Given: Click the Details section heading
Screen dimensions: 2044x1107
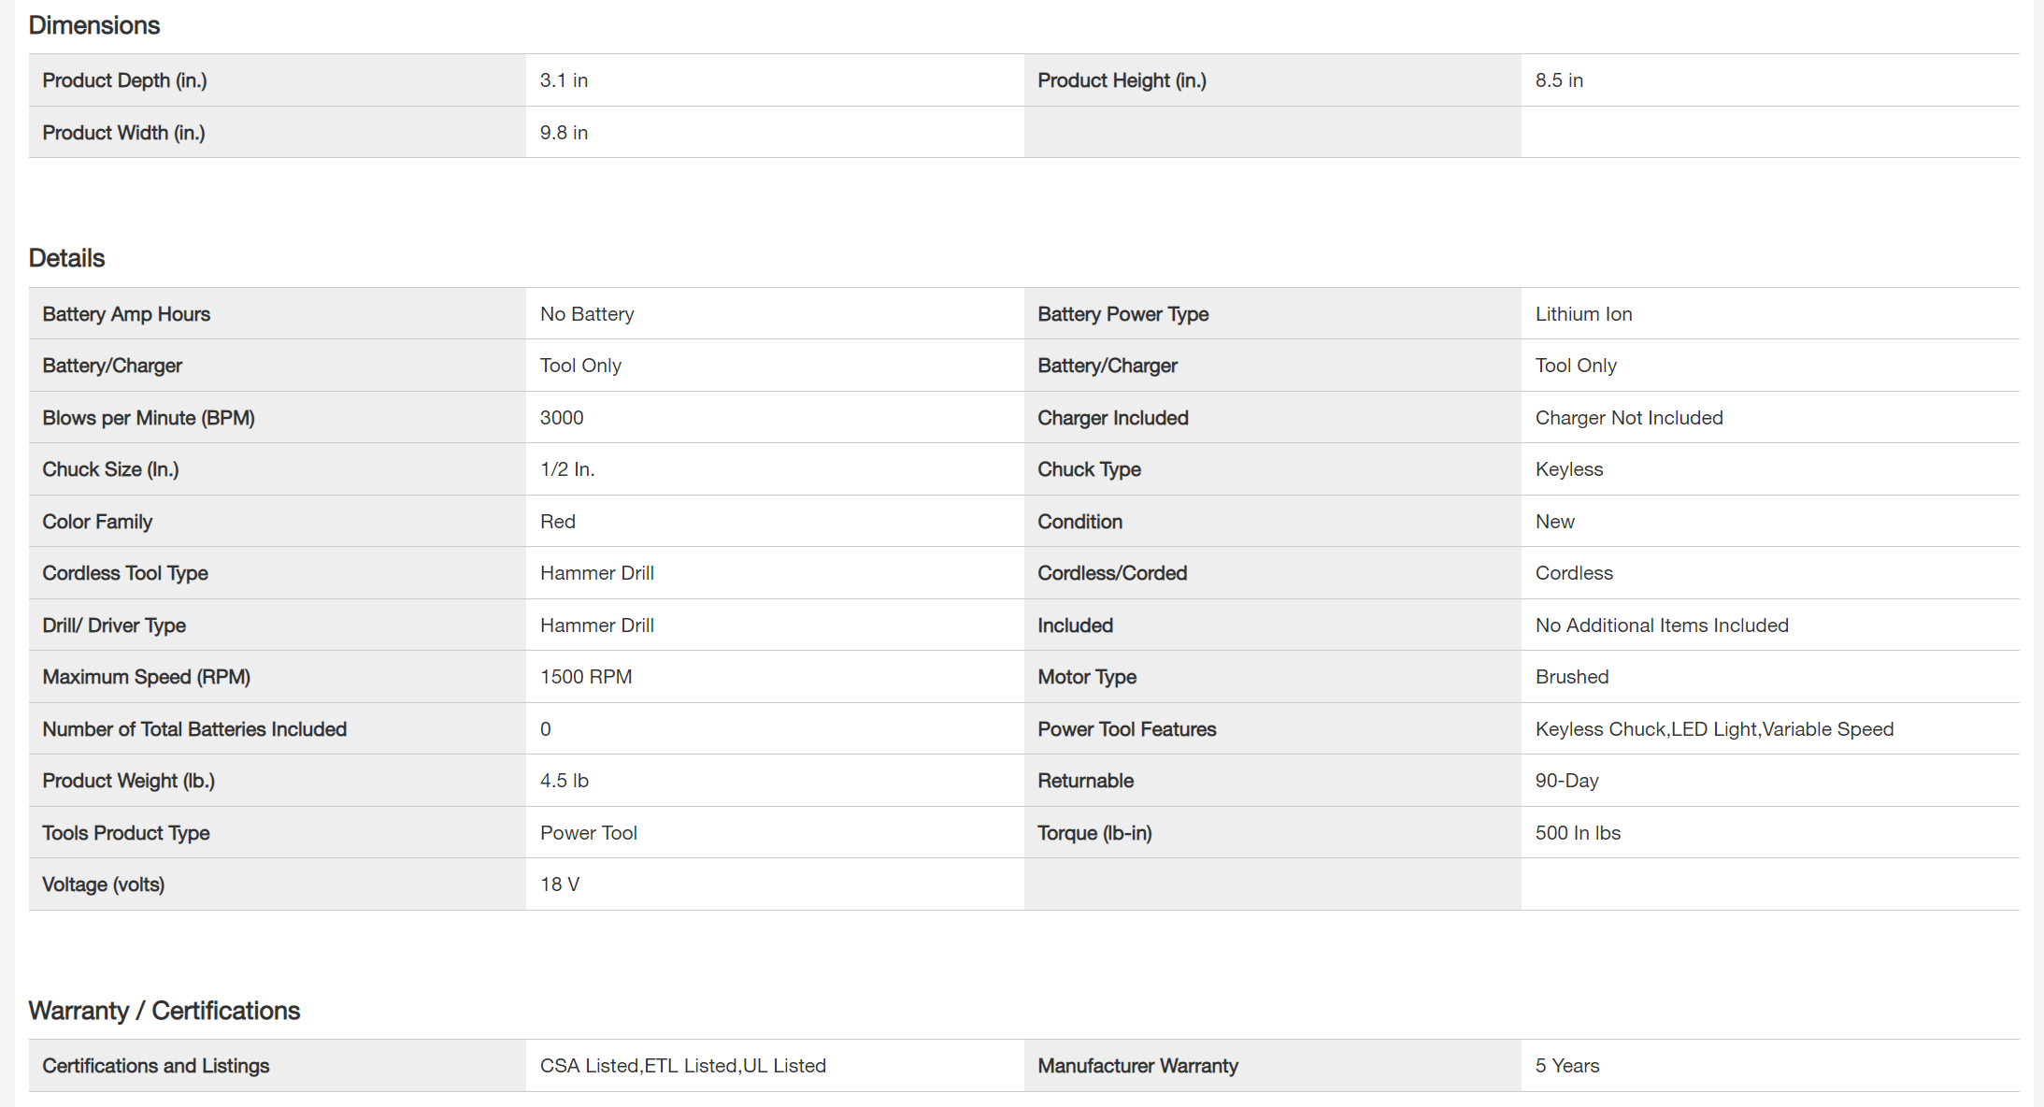Looking at the screenshot, I should [x=66, y=258].
